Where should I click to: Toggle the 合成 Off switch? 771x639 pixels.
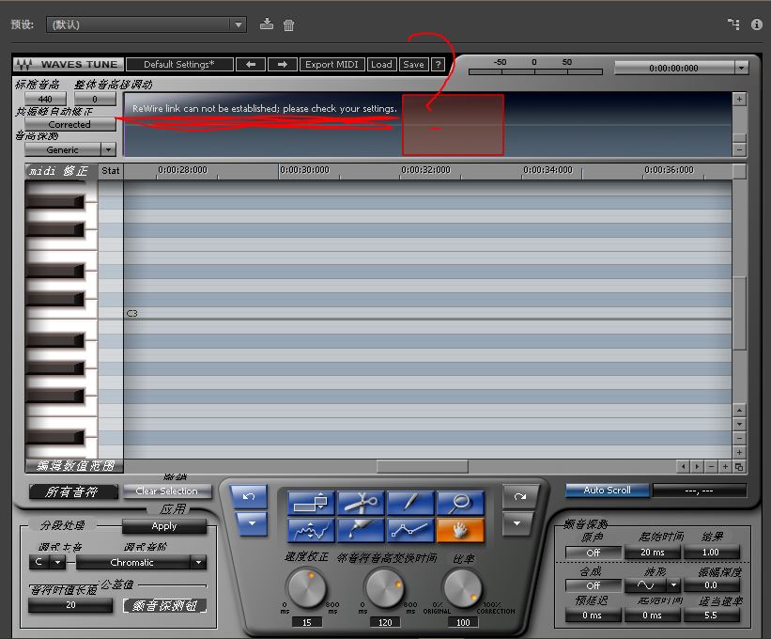(593, 585)
